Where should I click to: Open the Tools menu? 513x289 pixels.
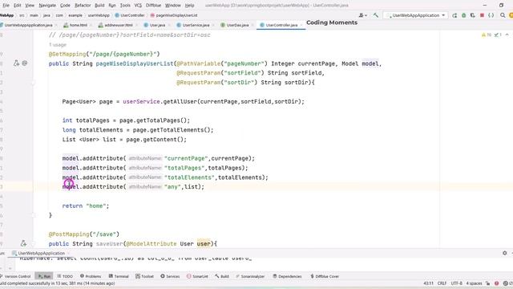point(125,6)
